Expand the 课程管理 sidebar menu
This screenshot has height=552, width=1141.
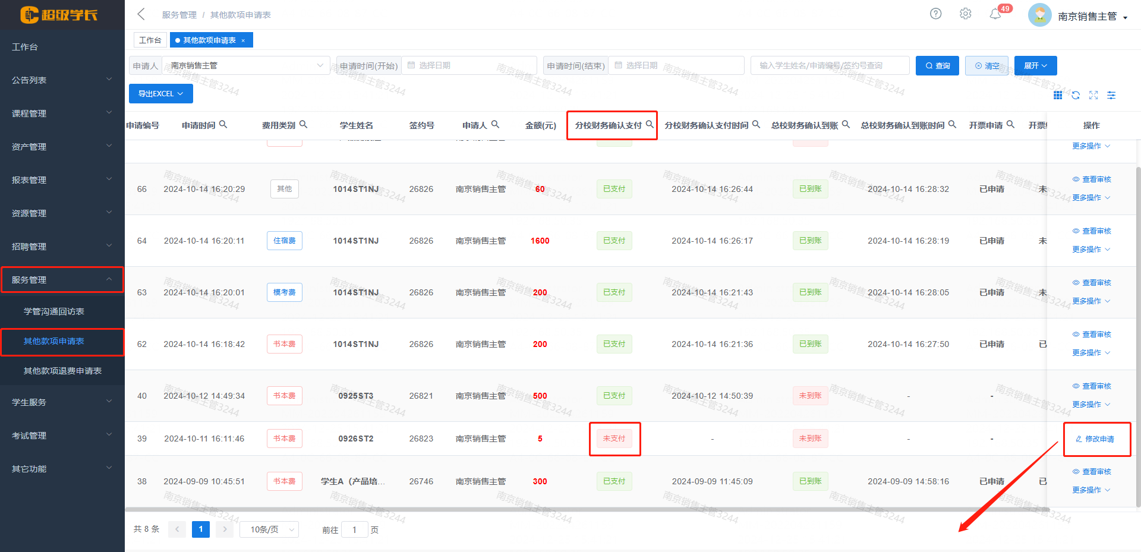pyautogui.click(x=62, y=113)
